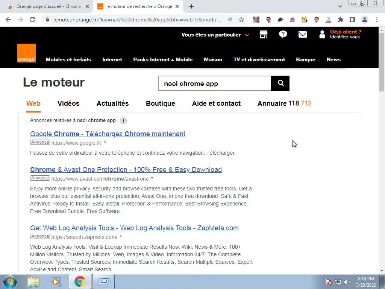385x289 pixels.
Task: Click the browser address bar URL
Action: tap(137, 20)
